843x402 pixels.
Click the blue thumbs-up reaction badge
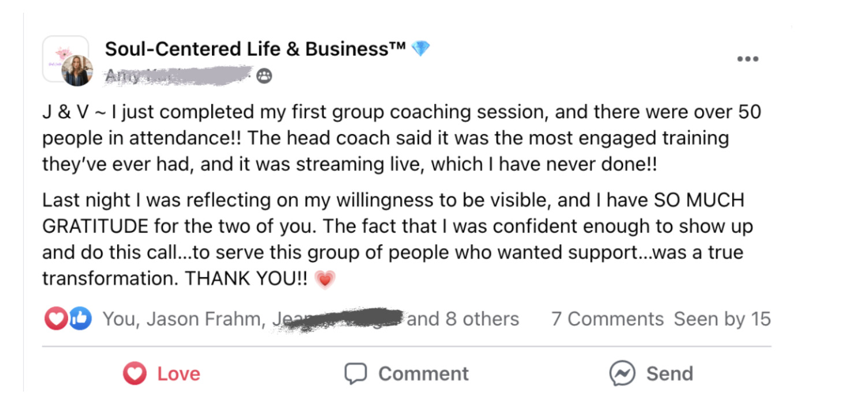click(x=81, y=319)
